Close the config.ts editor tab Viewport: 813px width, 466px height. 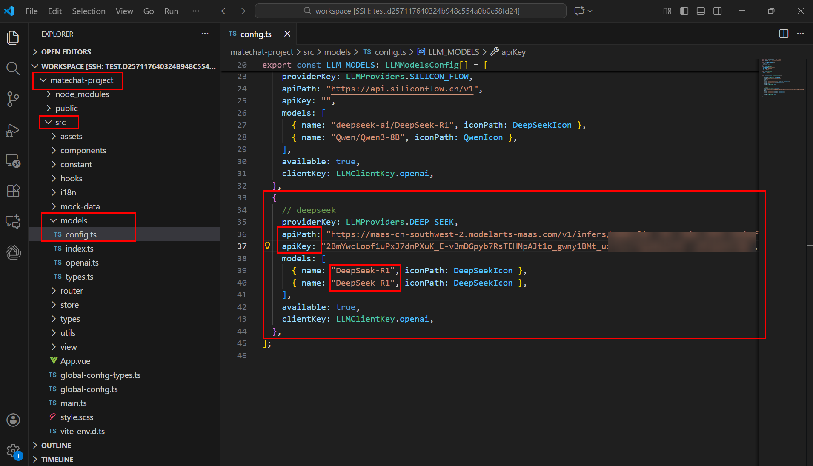point(287,34)
